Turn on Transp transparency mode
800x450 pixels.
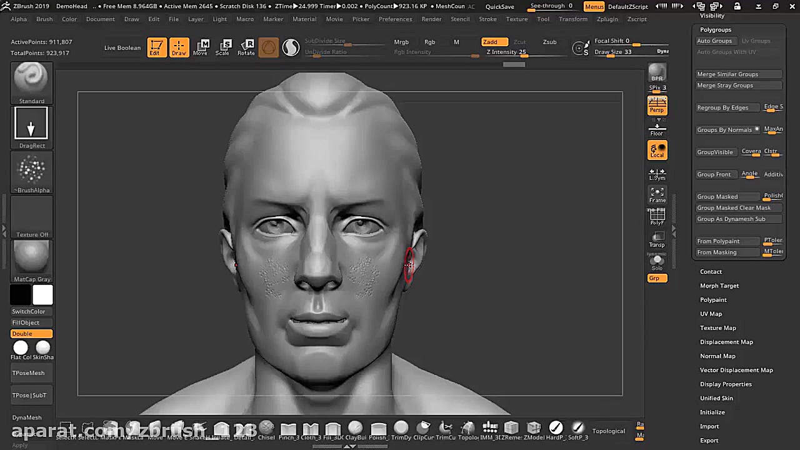657,239
